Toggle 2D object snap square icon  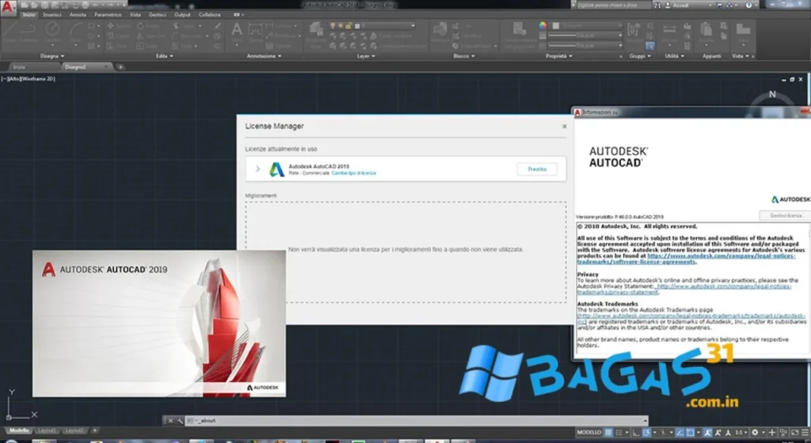690,432
